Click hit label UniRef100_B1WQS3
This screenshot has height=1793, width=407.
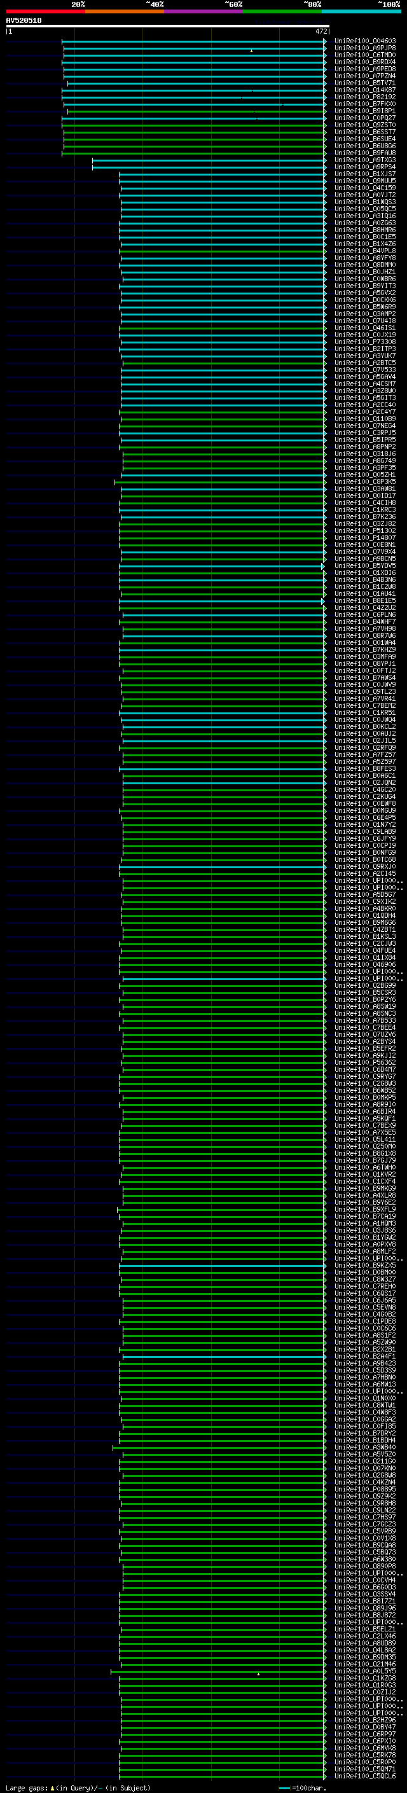tap(365, 202)
